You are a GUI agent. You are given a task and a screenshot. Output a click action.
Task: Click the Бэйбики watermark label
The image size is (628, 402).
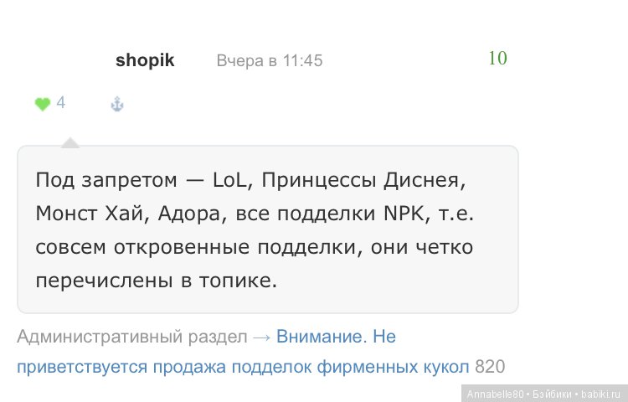coord(552,394)
